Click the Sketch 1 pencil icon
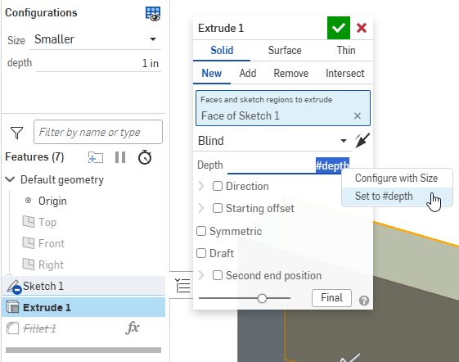The height and width of the screenshot is (362, 459). coord(13,286)
